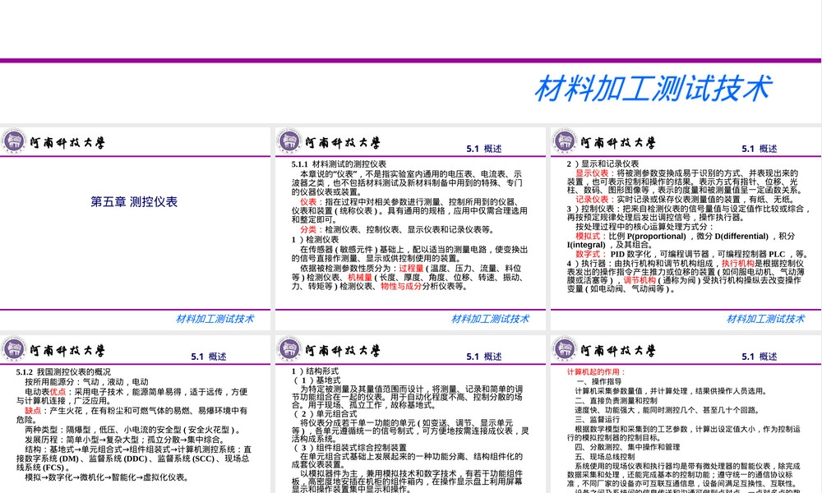The height and width of the screenshot is (493, 822).
Task: Click the 5.1 概述 label on the 5.1.2 slide
Action: point(209,357)
